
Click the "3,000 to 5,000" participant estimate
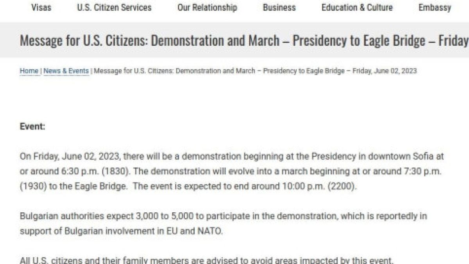[x=172, y=216]
